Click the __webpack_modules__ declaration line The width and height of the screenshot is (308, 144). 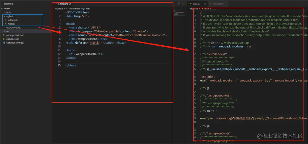pos(226,46)
